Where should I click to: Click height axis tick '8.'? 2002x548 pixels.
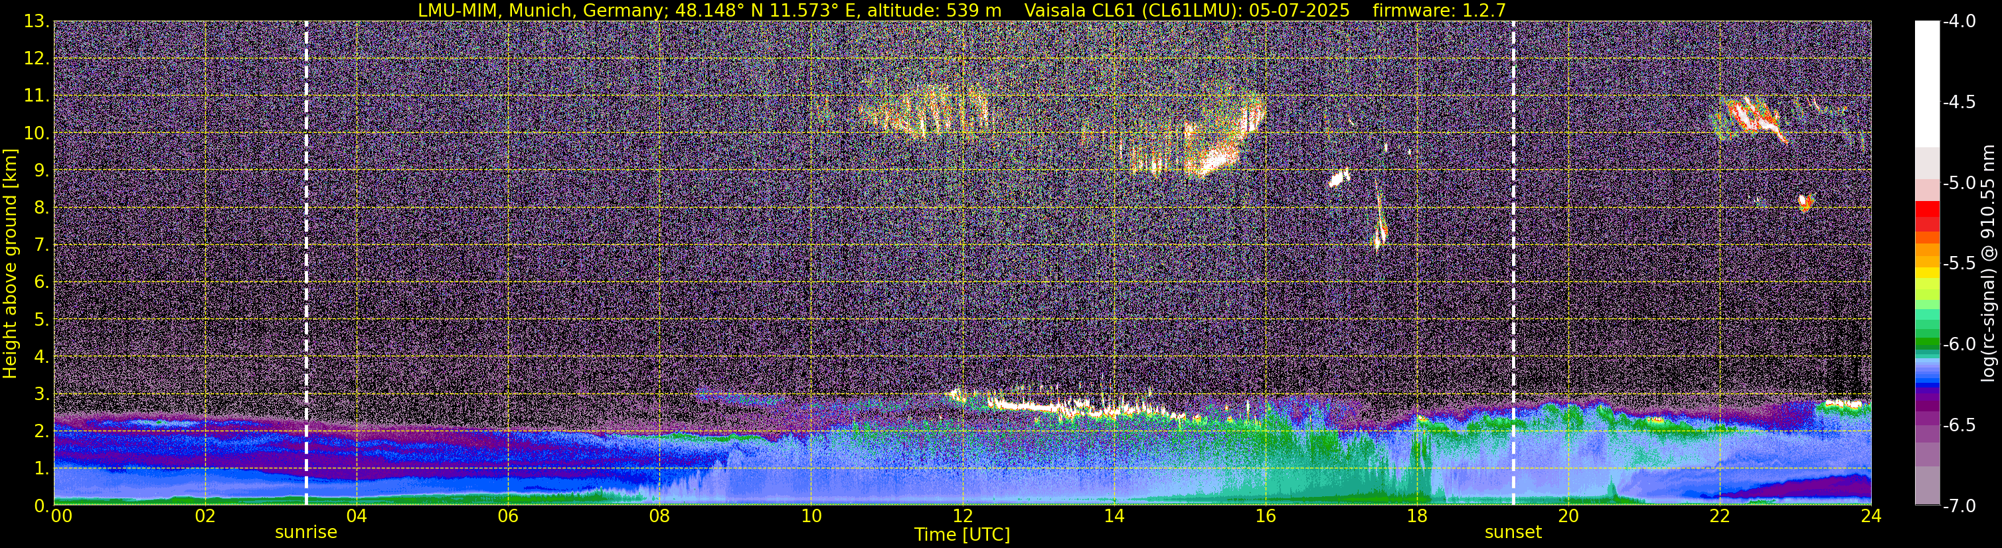(41, 207)
